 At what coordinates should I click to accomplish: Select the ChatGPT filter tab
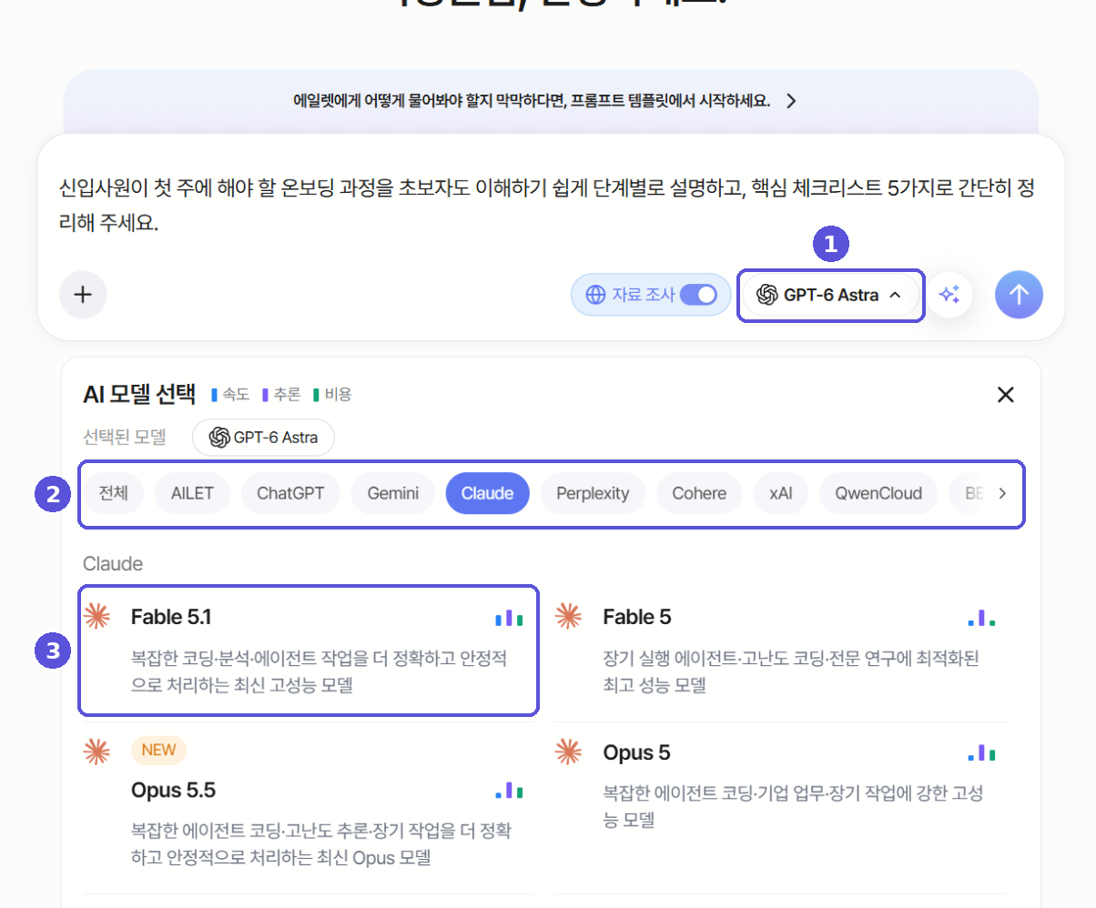click(290, 494)
